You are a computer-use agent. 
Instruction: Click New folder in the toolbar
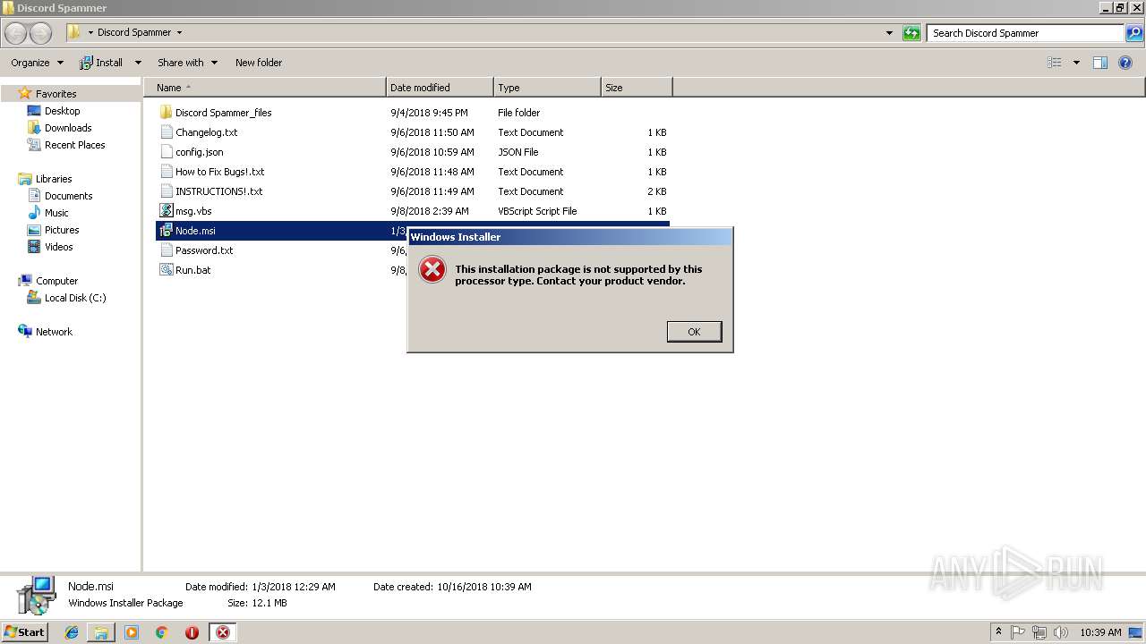click(259, 63)
